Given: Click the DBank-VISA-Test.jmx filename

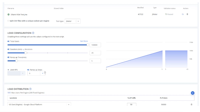Looking at the screenshot, I should coord(19,14).
